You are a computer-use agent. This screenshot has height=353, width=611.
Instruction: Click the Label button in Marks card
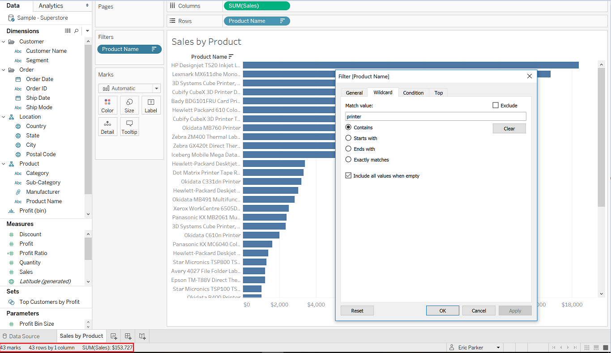(x=151, y=105)
